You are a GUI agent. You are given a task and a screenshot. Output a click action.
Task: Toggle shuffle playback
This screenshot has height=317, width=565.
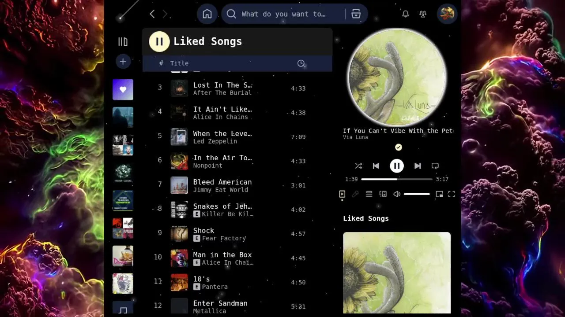tap(358, 166)
